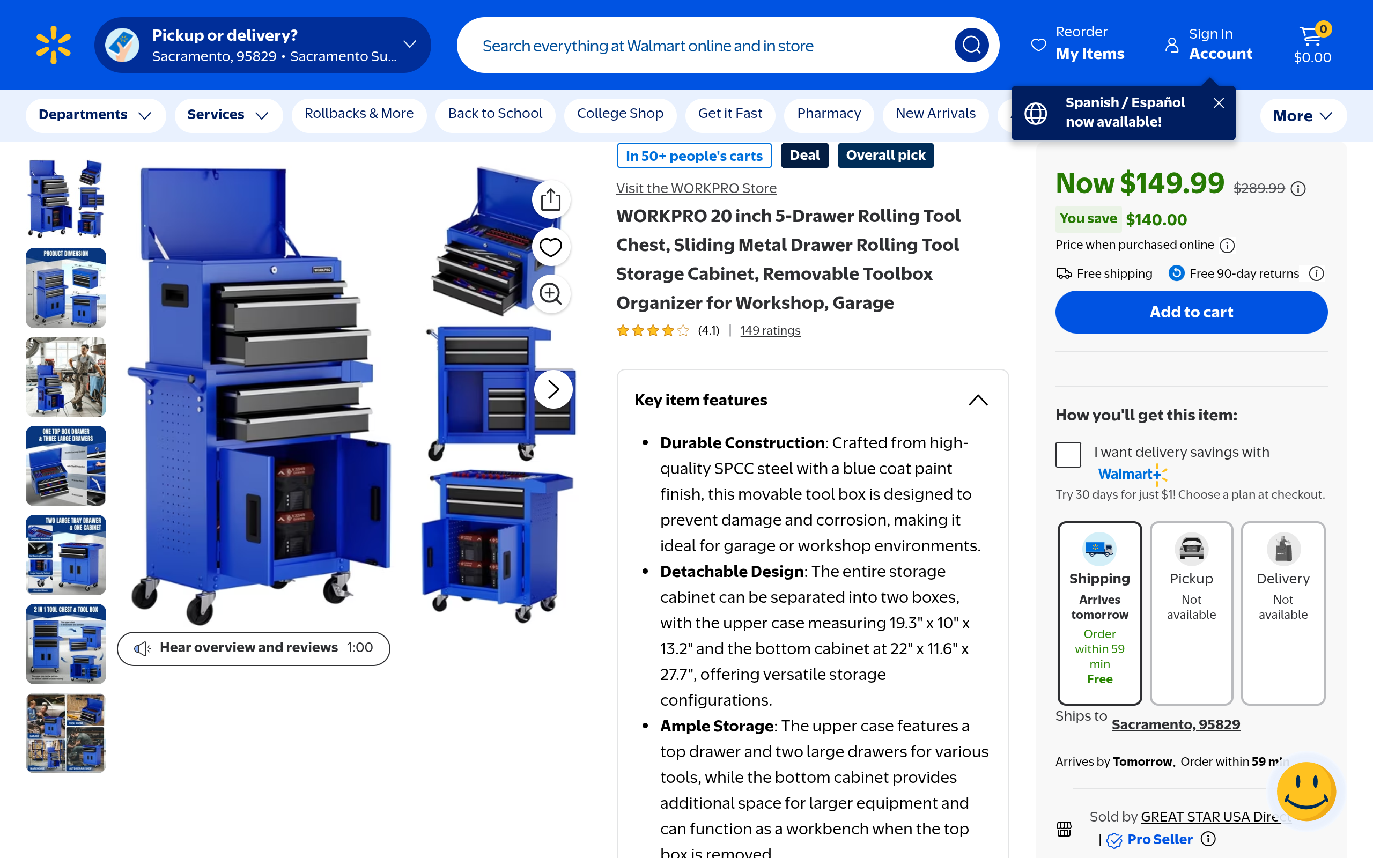Image resolution: width=1373 pixels, height=858 pixels.
Task: View the mechanic in workshop thumbnail
Action: (66, 377)
